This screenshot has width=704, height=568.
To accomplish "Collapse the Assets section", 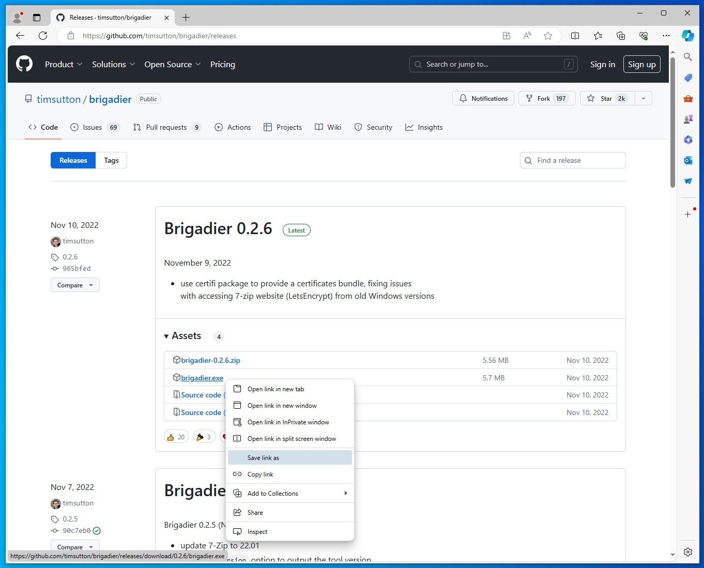I will pos(182,336).
